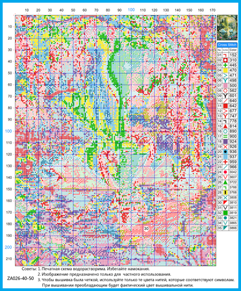Viewport: 241px width, 291px height.
Task: Select the teal X symbol for color 3808
Action: coord(225,197)
